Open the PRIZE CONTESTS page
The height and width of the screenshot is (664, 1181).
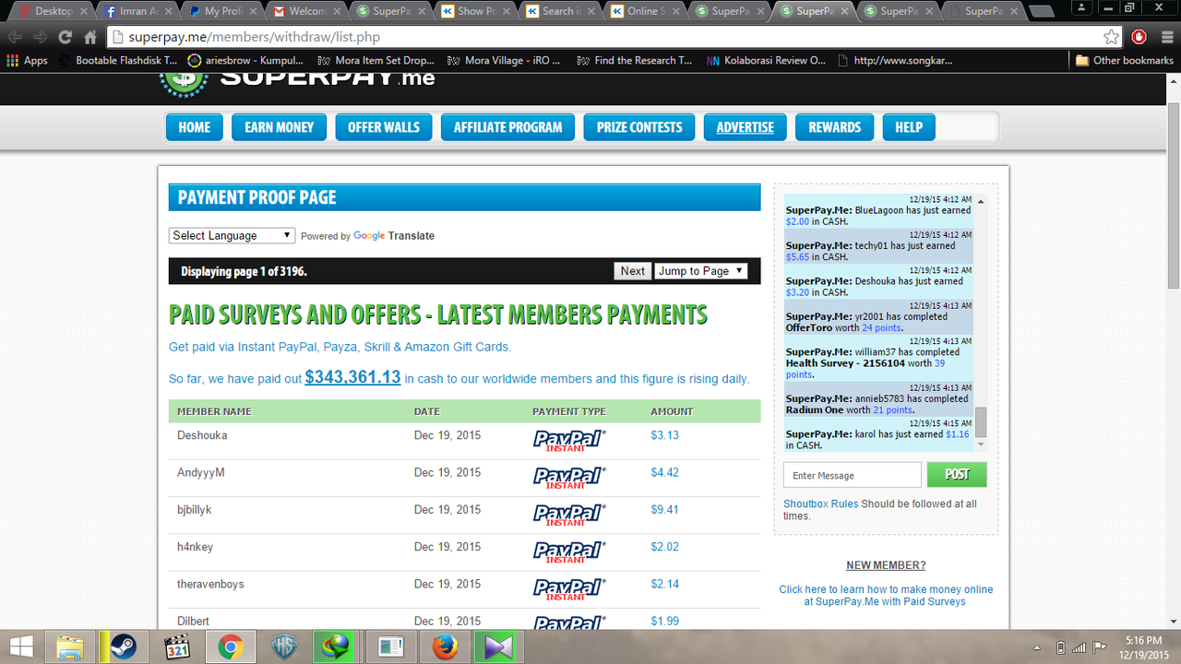pos(639,127)
